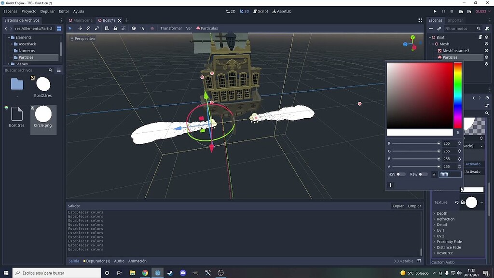The width and height of the screenshot is (494, 278).
Task: Play the edited scene clapper icon
Action: coord(461,12)
